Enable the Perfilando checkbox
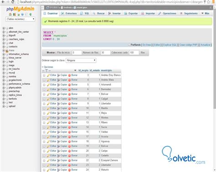 point(129,45)
